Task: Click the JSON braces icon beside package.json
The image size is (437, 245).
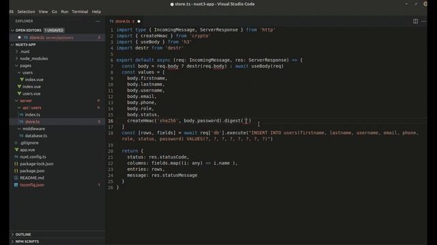Action: click(x=16, y=171)
